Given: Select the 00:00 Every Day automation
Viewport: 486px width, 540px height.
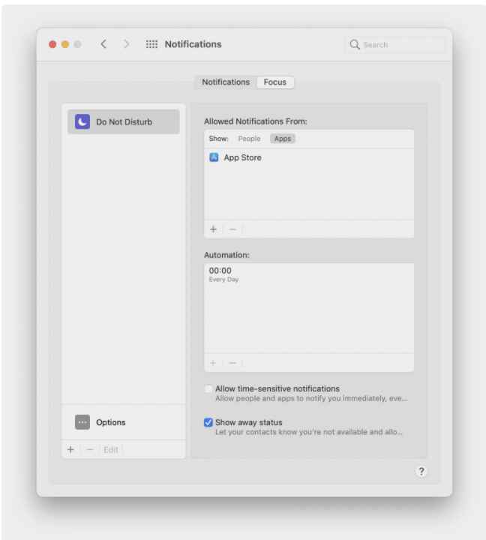Looking at the screenshot, I should click(309, 274).
